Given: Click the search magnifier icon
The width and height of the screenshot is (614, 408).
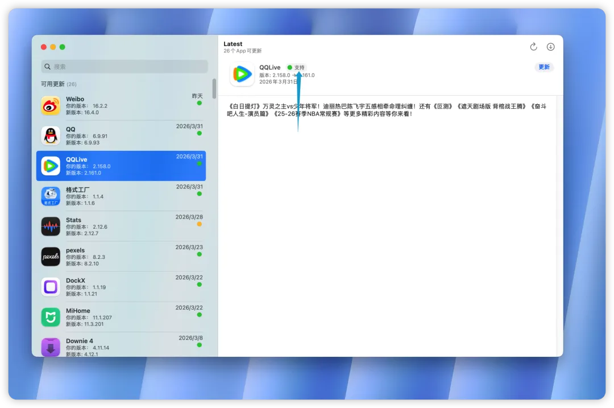Looking at the screenshot, I should coord(47,67).
